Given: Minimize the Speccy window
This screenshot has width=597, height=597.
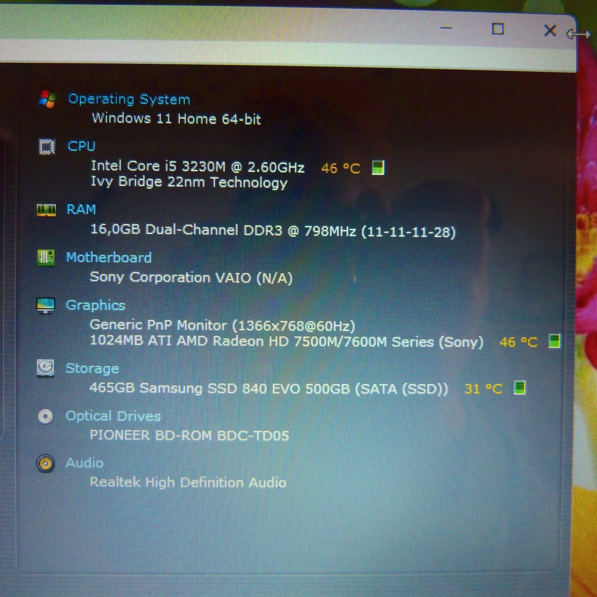Looking at the screenshot, I should coord(446,28).
